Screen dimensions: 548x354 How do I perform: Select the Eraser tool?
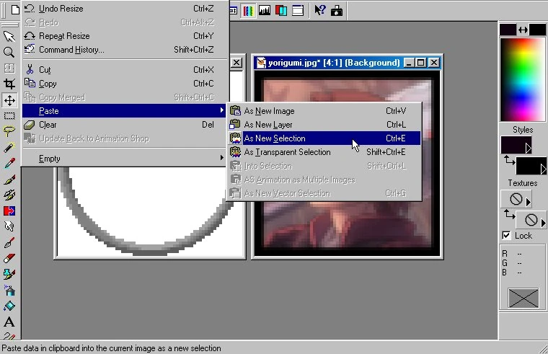(x=9, y=258)
